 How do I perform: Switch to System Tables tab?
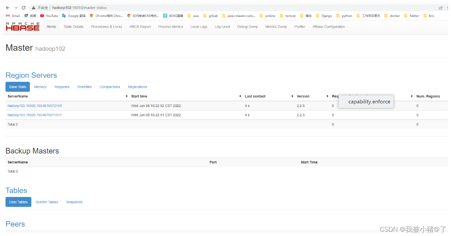pos(47,202)
